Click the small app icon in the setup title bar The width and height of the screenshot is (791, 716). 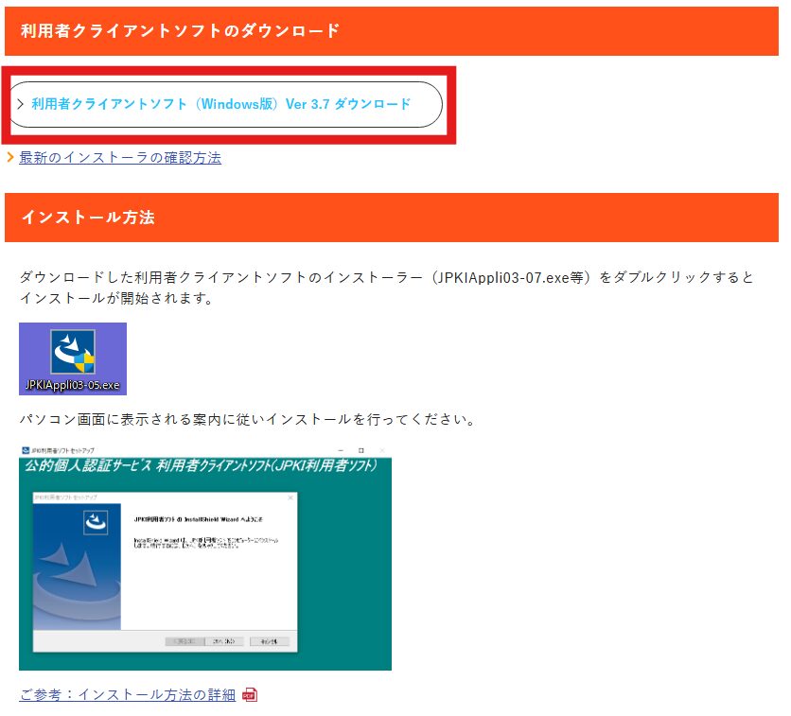tap(25, 450)
